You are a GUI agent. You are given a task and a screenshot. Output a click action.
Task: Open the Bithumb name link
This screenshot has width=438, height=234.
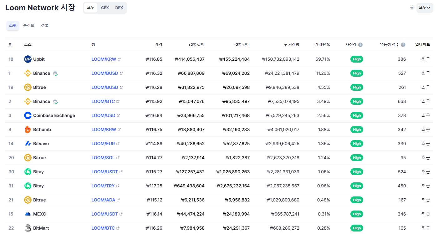click(42, 130)
